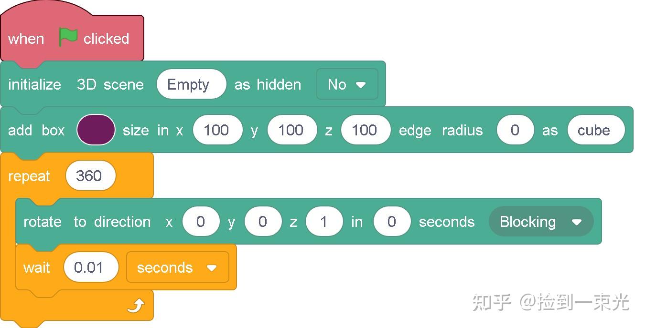This screenshot has height=328, width=646.
Task: Expand the seconds unit dropdown
Action: (177, 267)
